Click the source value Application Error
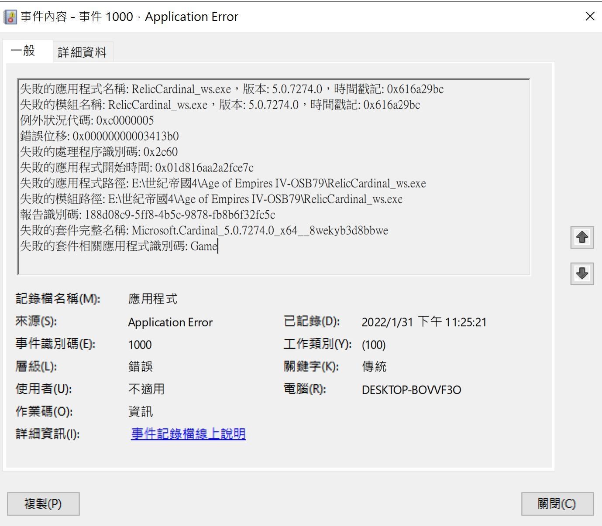This screenshot has height=526, width=602. 170,322
